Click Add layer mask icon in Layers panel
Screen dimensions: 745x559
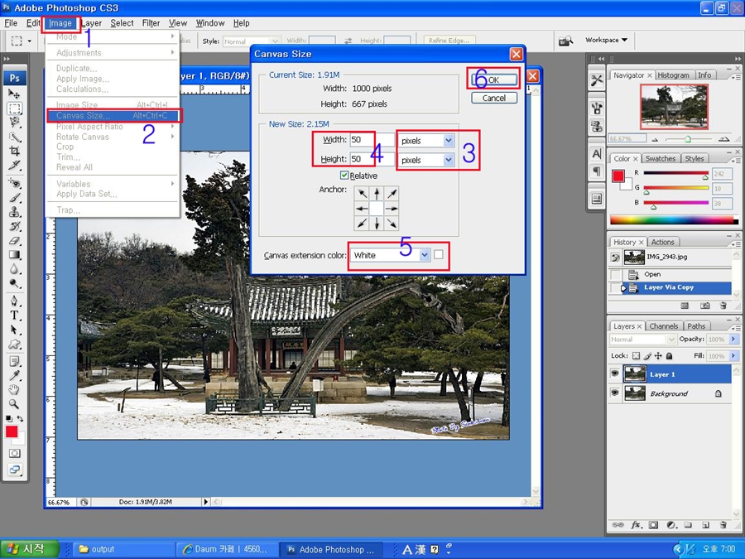click(653, 525)
